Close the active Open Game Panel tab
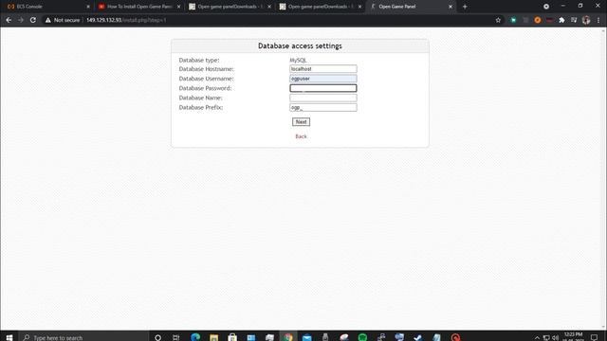 pos(451,7)
